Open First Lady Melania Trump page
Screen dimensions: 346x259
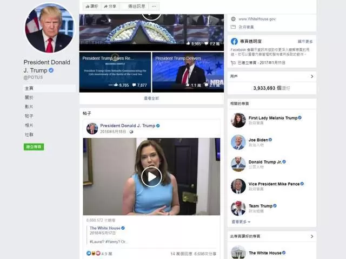tap(273, 118)
